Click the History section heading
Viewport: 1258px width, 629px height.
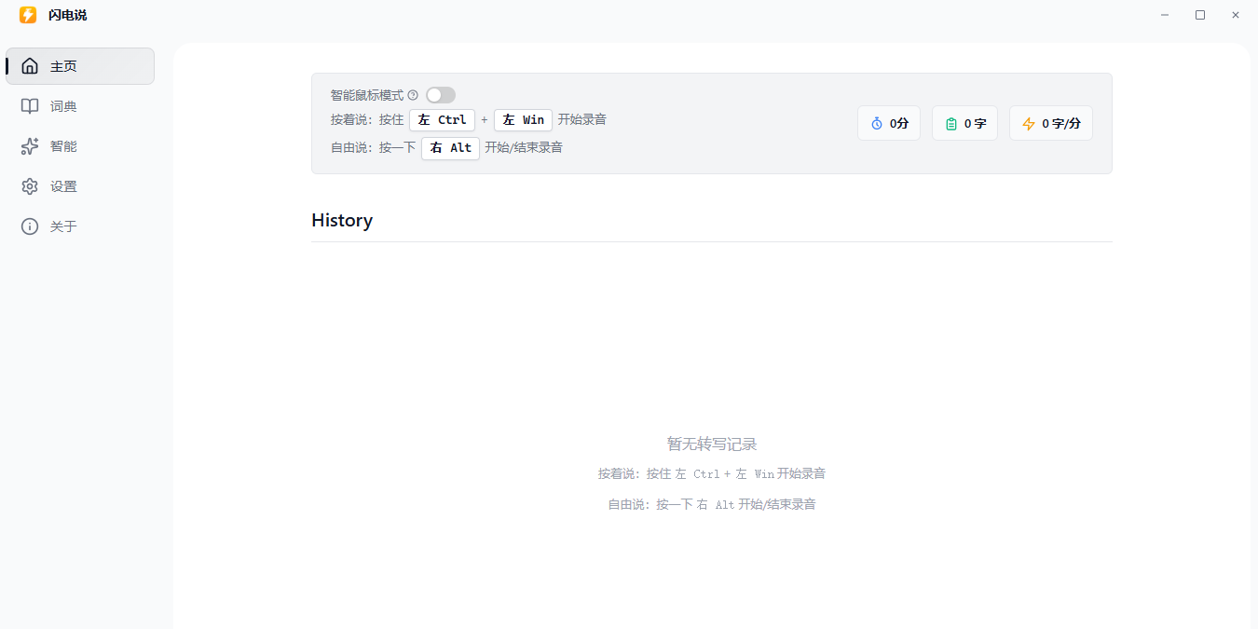[342, 220]
